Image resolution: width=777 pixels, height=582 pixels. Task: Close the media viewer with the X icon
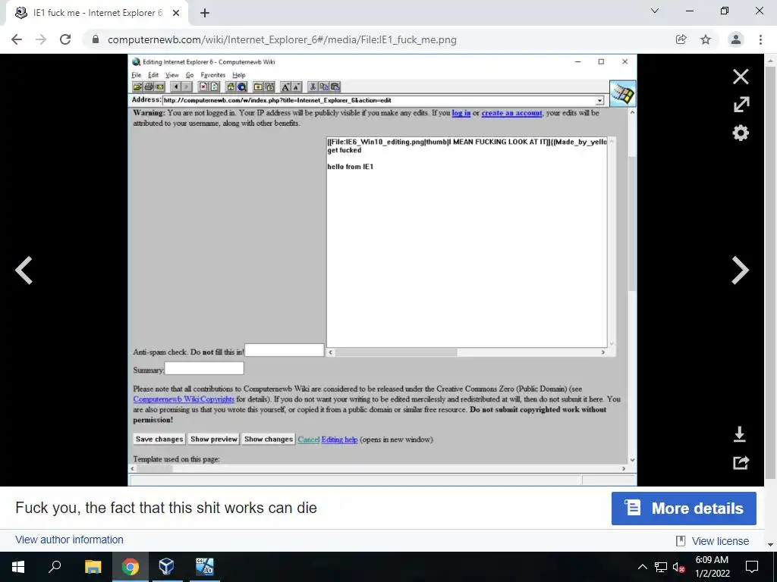(741, 77)
